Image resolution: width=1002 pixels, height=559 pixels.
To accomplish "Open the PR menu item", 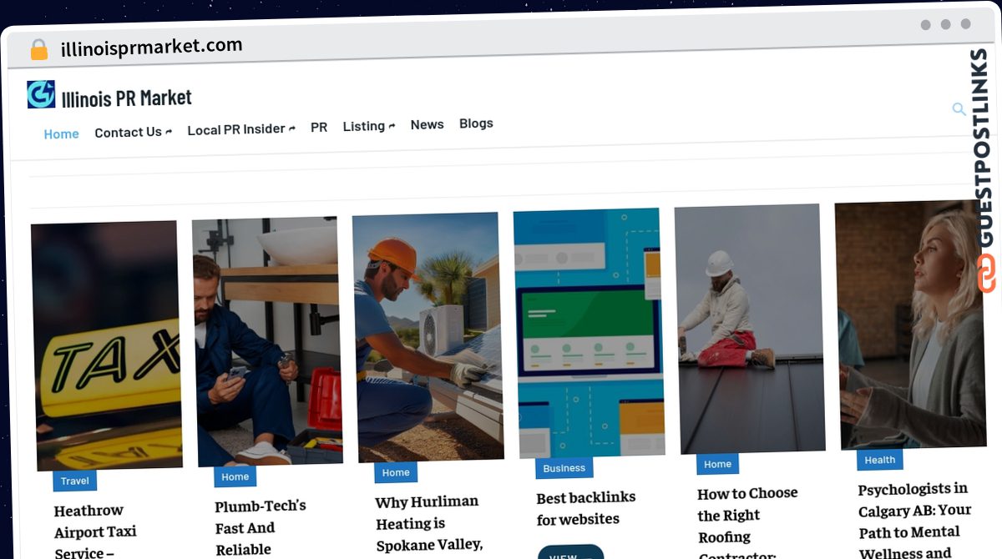I will (319, 127).
